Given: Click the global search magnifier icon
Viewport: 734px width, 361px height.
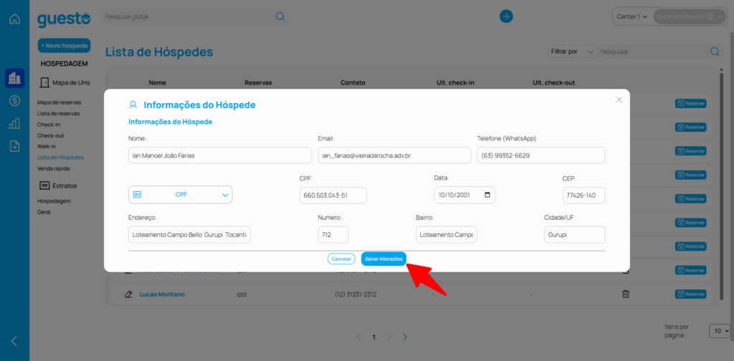Looking at the screenshot, I should 280,16.
